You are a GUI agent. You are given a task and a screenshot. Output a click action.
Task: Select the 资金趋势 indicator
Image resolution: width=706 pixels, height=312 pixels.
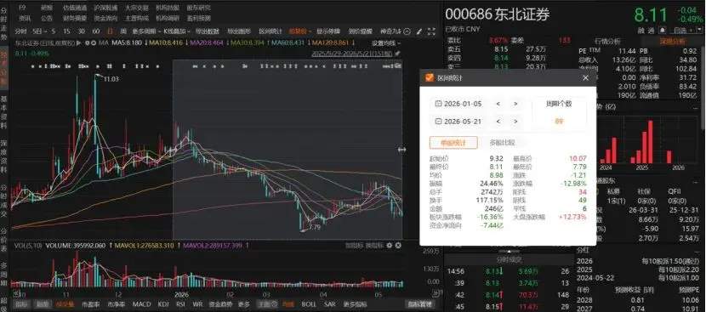coord(220,304)
